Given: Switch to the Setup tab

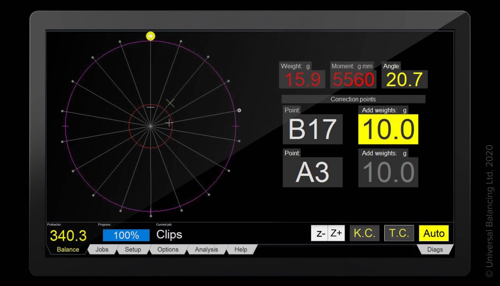Looking at the screenshot, I should click(133, 249).
